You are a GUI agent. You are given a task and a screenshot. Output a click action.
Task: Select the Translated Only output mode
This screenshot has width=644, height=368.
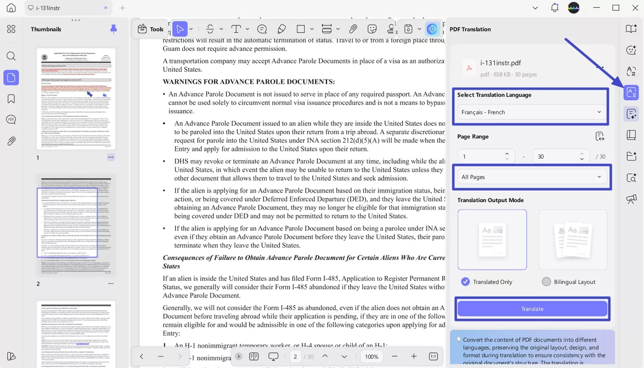click(x=465, y=281)
